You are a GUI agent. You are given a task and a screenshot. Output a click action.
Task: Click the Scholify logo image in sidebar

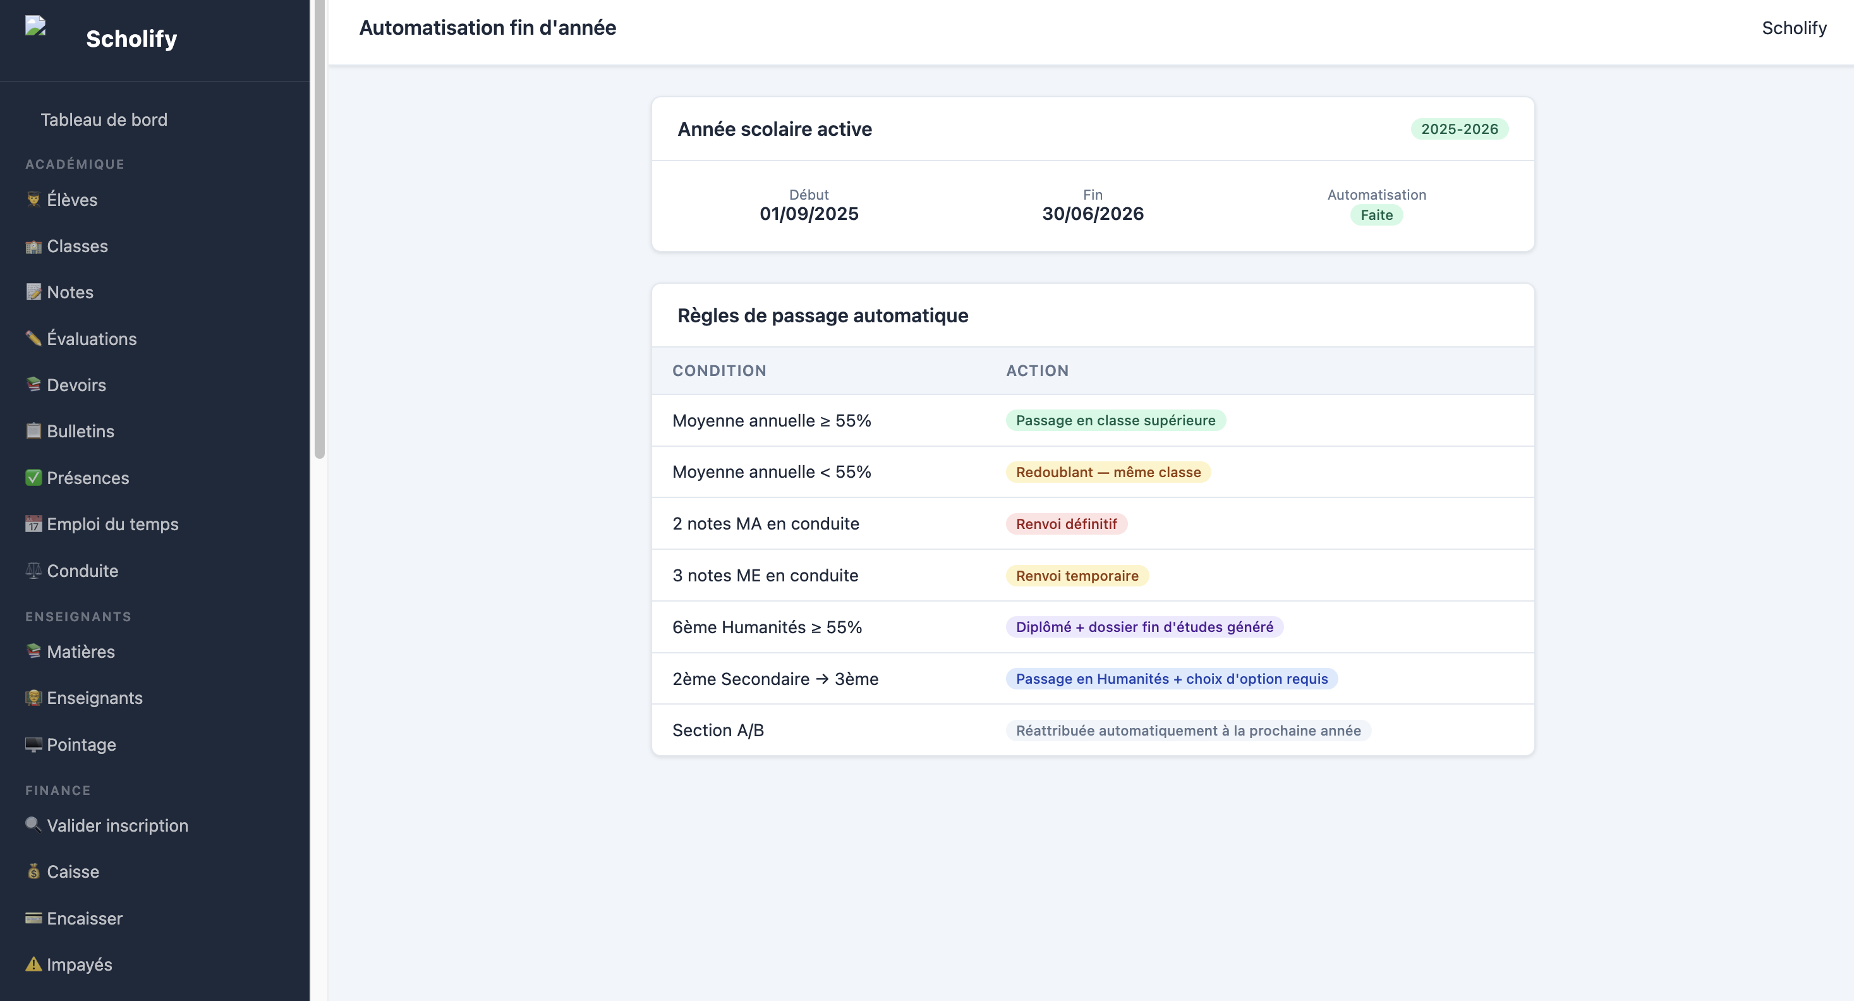[x=35, y=26]
